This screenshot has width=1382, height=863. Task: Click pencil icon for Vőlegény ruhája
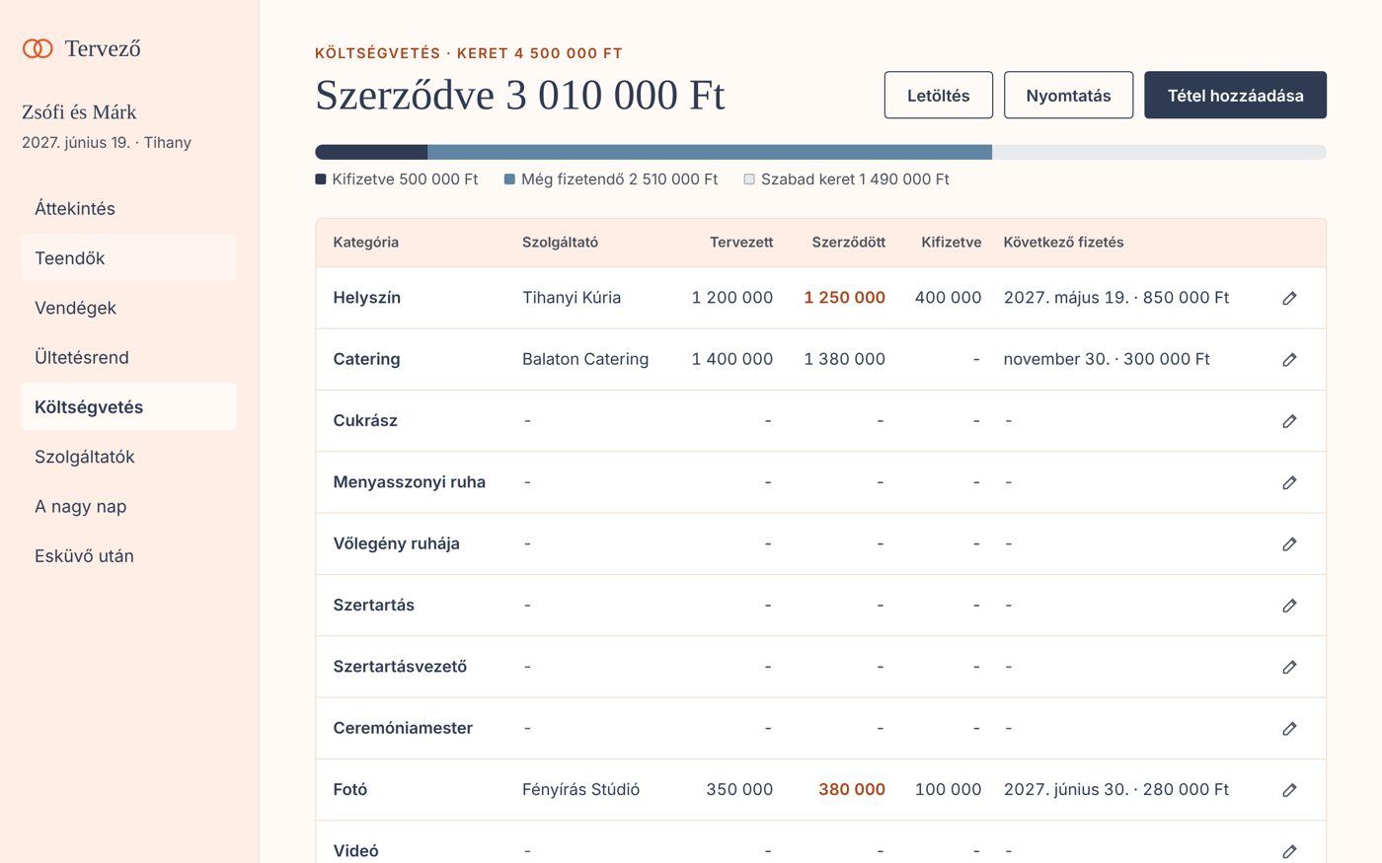pyautogui.click(x=1289, y=543)
